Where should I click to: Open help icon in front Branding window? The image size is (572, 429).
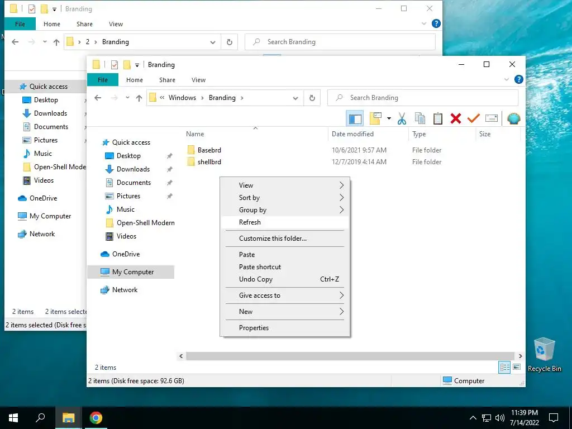click(x=518, y=79)
